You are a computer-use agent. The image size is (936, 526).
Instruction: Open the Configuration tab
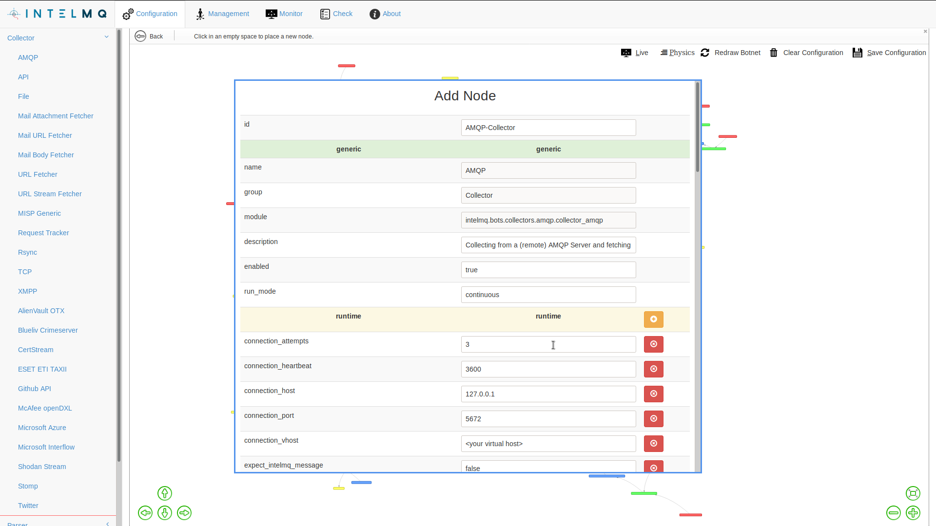click(150, 14)
